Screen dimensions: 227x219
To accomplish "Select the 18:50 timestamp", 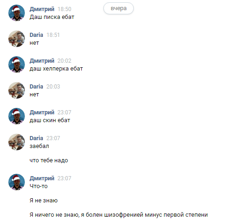I will [64, 9].
